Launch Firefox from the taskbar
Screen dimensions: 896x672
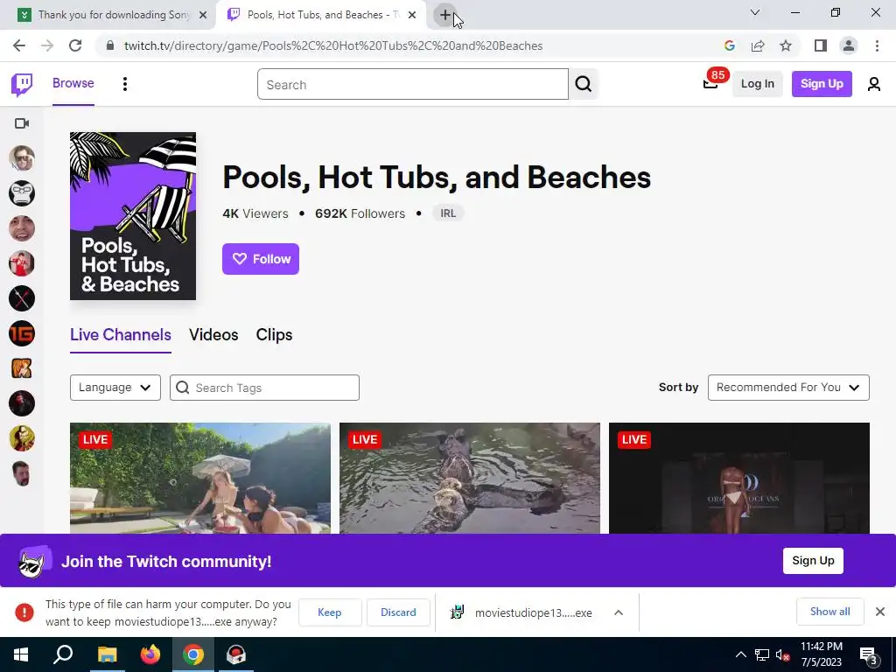(x=150, y=654)
